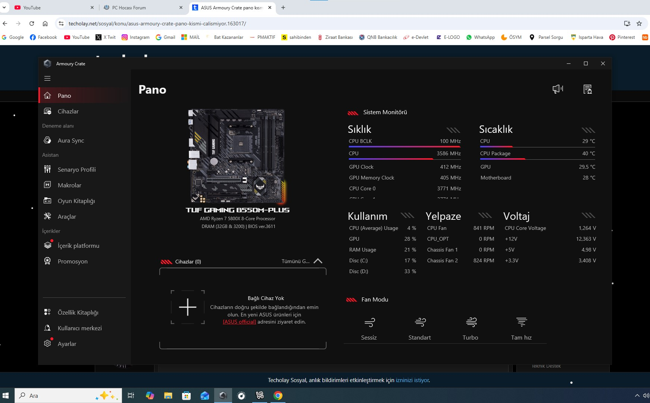Viewport: 650px width, 403px height.
Task: Click the Voltaj panel stripe icon
Action: tap(588, 215)
